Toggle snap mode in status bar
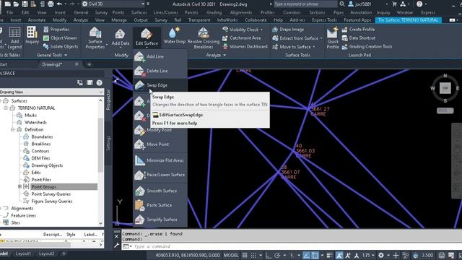Viewport: 462px width, 260px height. (253, 255)
